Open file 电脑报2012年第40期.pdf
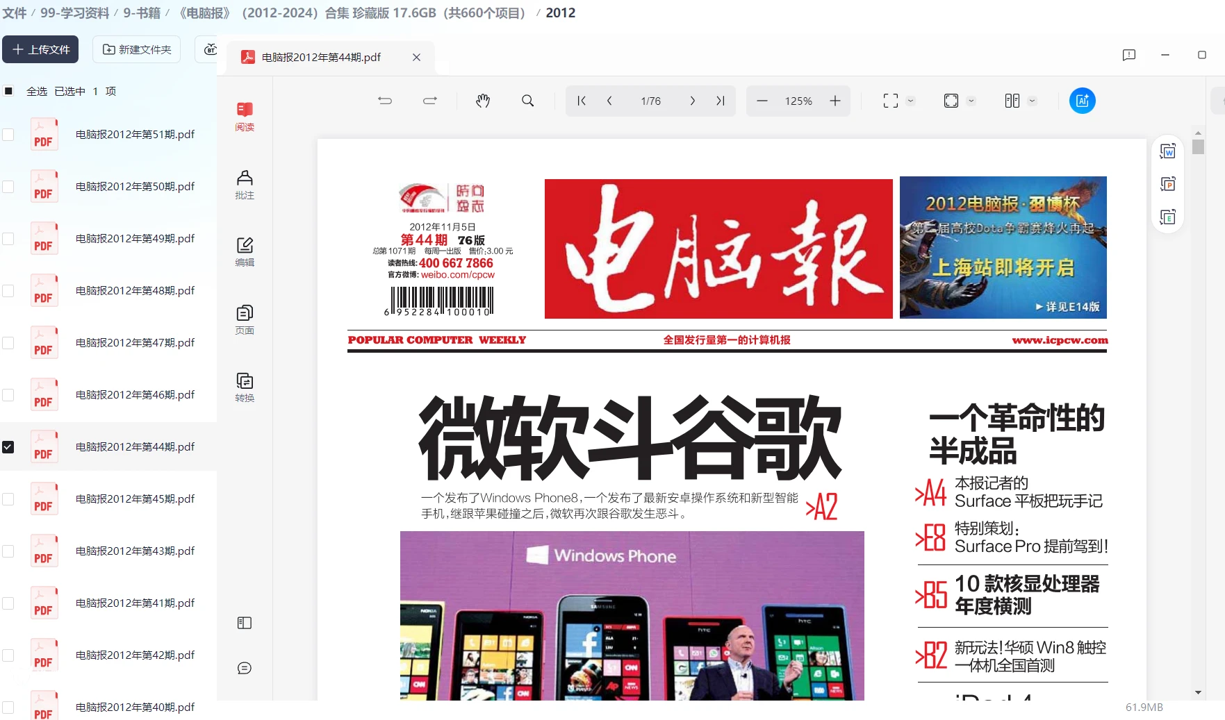The width and height of the screenshot is (1225, 720). [135, 708]
